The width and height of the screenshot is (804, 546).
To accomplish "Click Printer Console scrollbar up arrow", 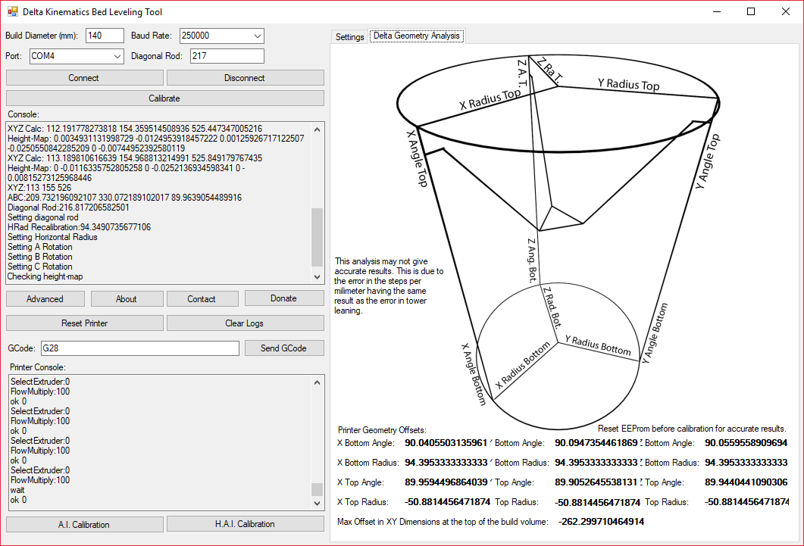I will (317, 382).
